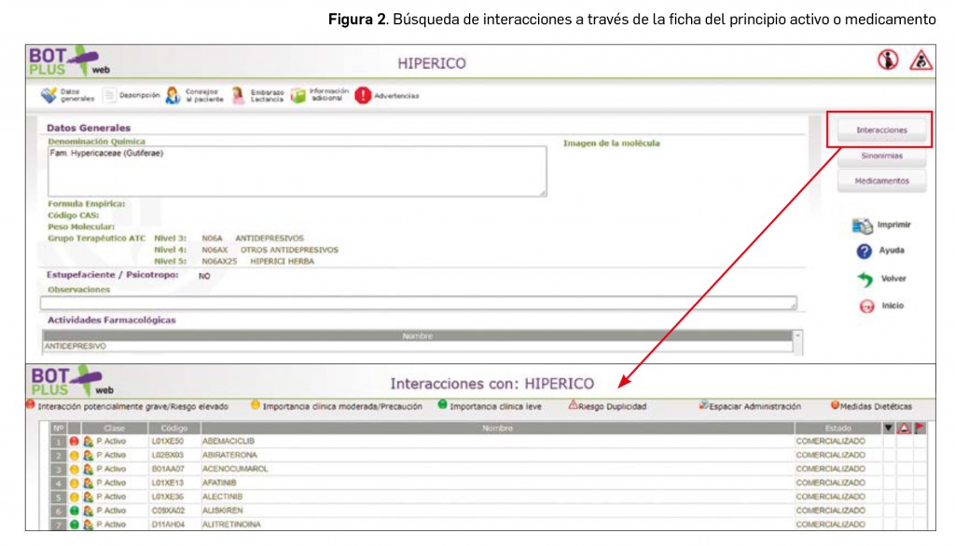
Task: Sort table by black down-arrow column header
Action: [x=889, y=428]
